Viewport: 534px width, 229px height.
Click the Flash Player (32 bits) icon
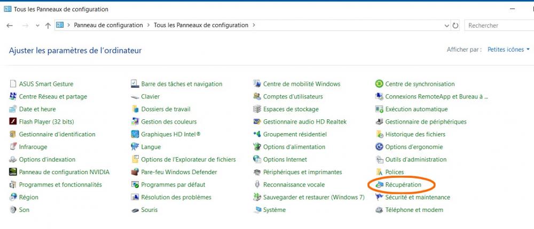tap(13, 121)
